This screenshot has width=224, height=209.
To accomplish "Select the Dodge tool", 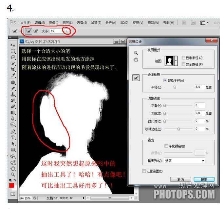I will point(13,125).
